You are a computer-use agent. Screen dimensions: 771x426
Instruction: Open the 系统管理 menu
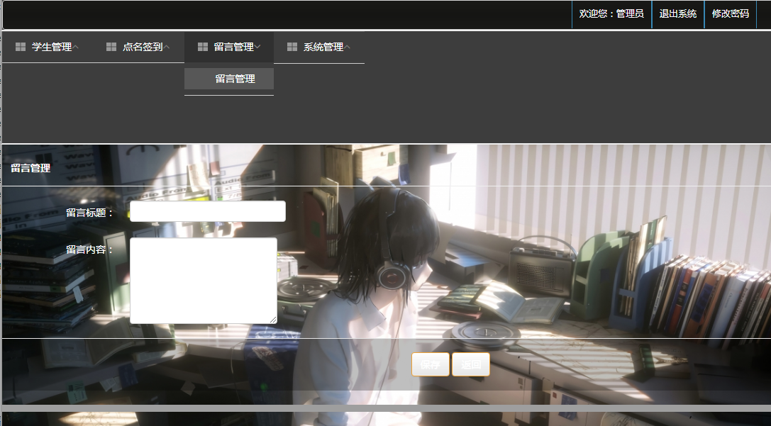click(x=323, y=47)
